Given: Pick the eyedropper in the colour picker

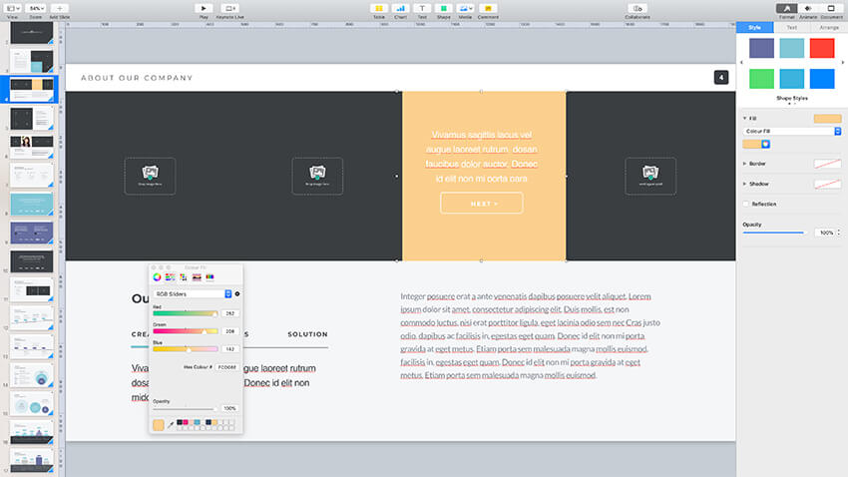Looking at the screenshot, I should pos(171,425).
